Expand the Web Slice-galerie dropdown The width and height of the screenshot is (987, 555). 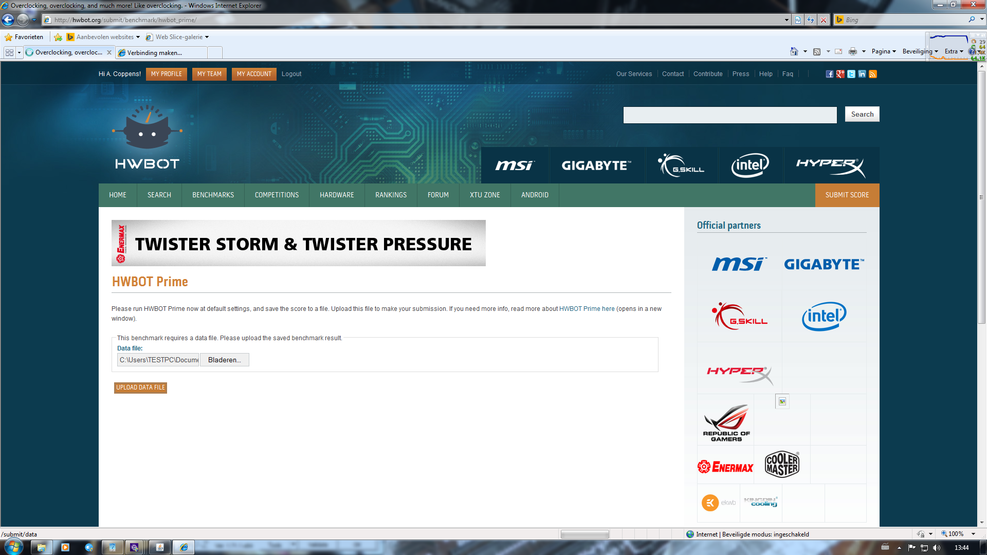pyautogui.click(x=207, y=37)
